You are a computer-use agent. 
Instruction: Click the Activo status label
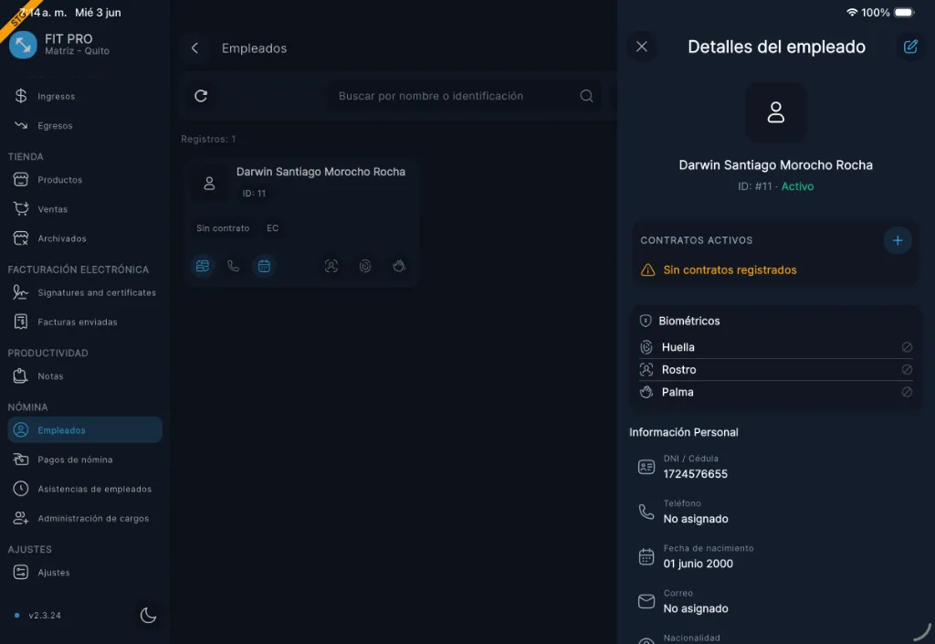tap(797, 186)
